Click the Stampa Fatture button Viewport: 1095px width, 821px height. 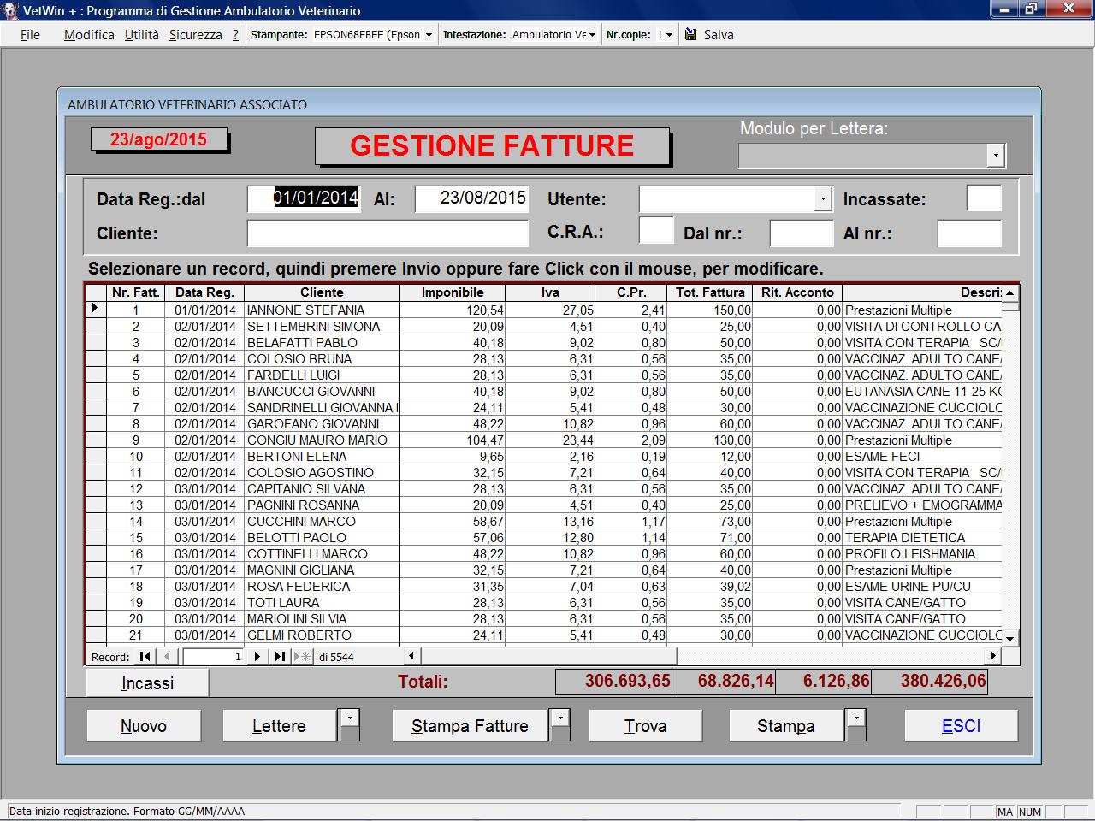pos(470,726)
